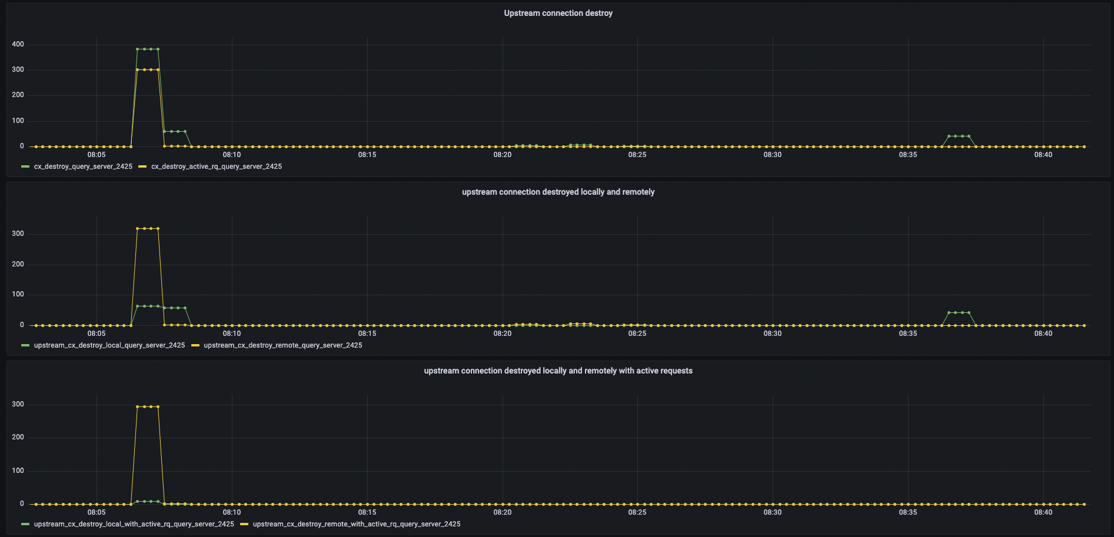This screenshot has height=537, width=1114.
Task: Click the 400 y-axis label in top chart
Action: [x=18, y=44]
